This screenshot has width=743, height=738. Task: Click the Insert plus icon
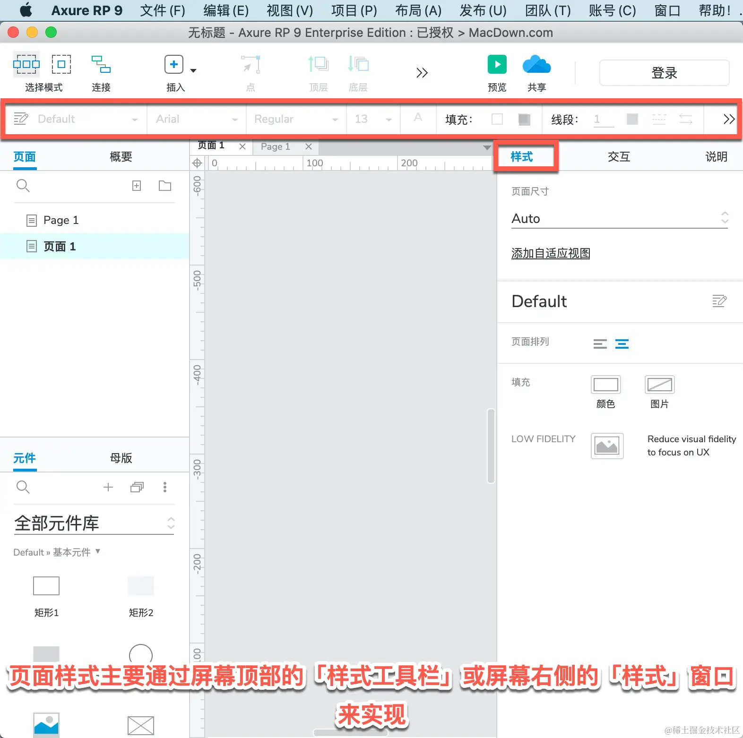coord(174,64)
